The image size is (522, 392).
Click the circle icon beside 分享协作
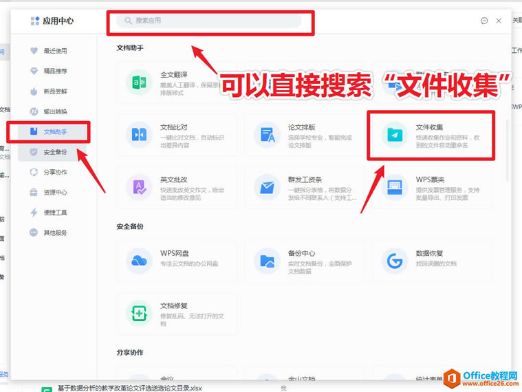(34, 172)
